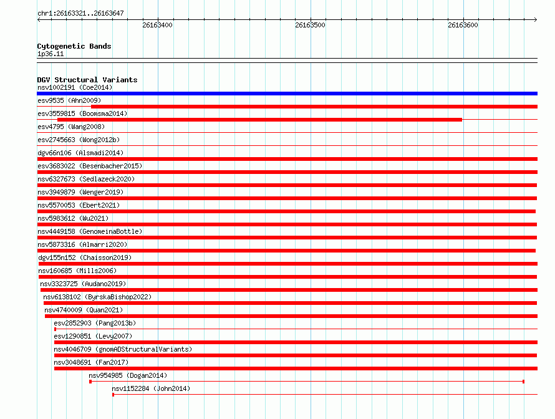Click the nsv1002191 (Coe2014) blue variant bar
Image resolution: width=555 pixels, height=419 pixels.
tap(287, 94)
